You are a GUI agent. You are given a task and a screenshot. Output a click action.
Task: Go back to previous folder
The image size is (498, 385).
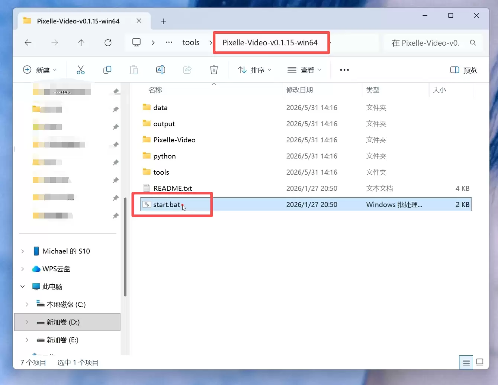tap(28, 43)
